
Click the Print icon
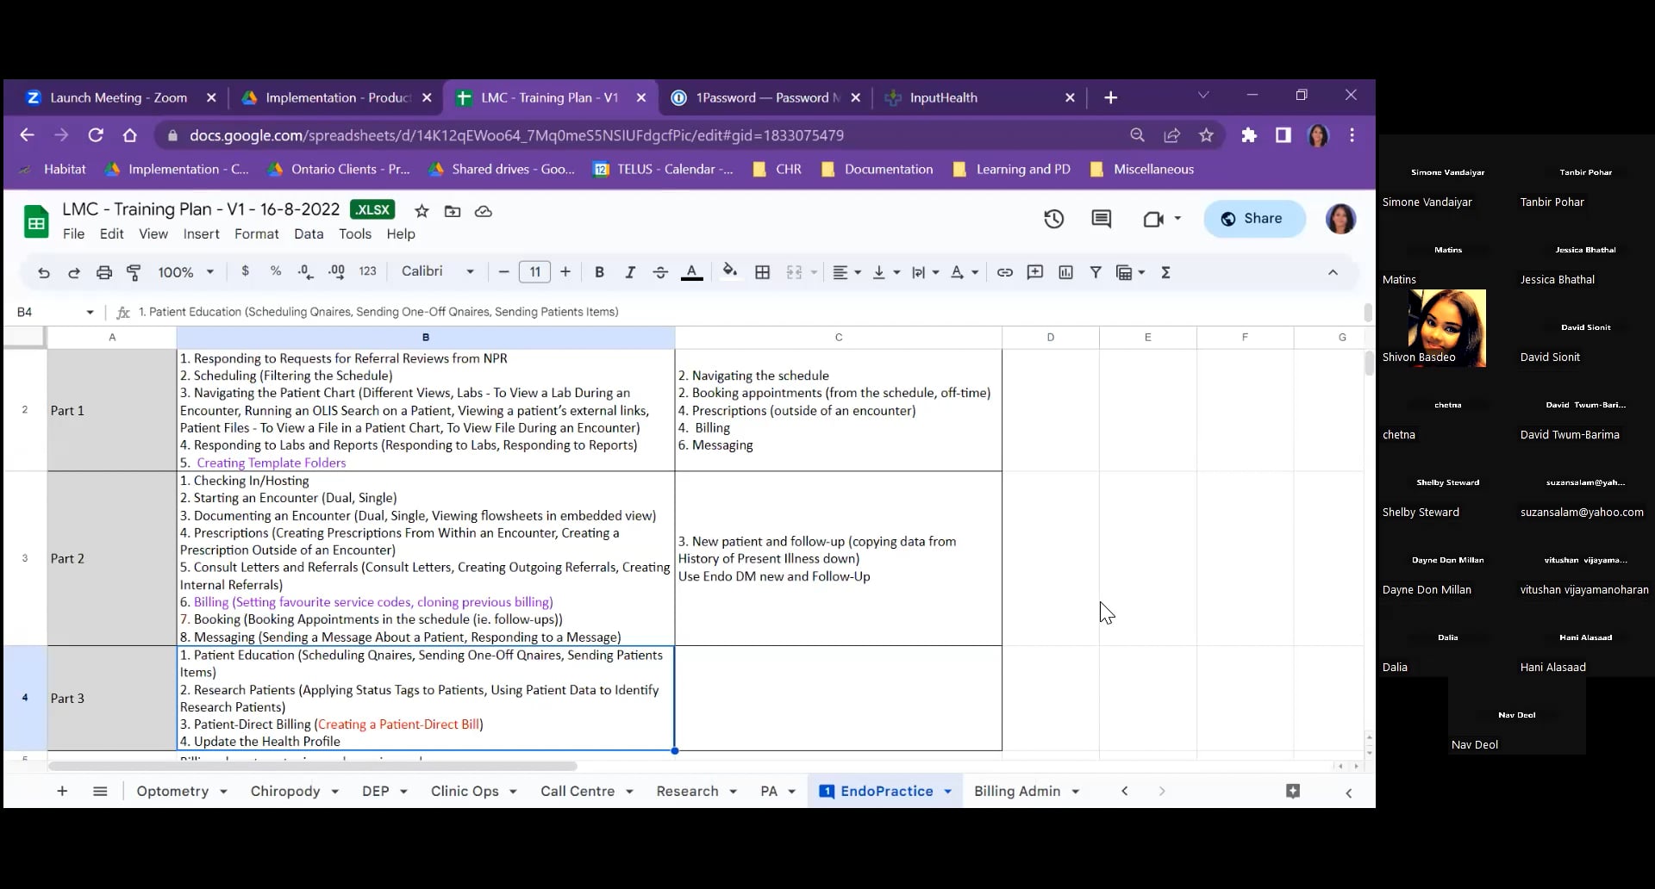[x=103, y=273]
